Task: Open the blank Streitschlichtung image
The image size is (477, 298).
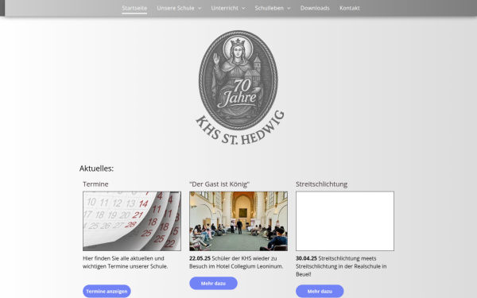Action: (x=345, y=221)
